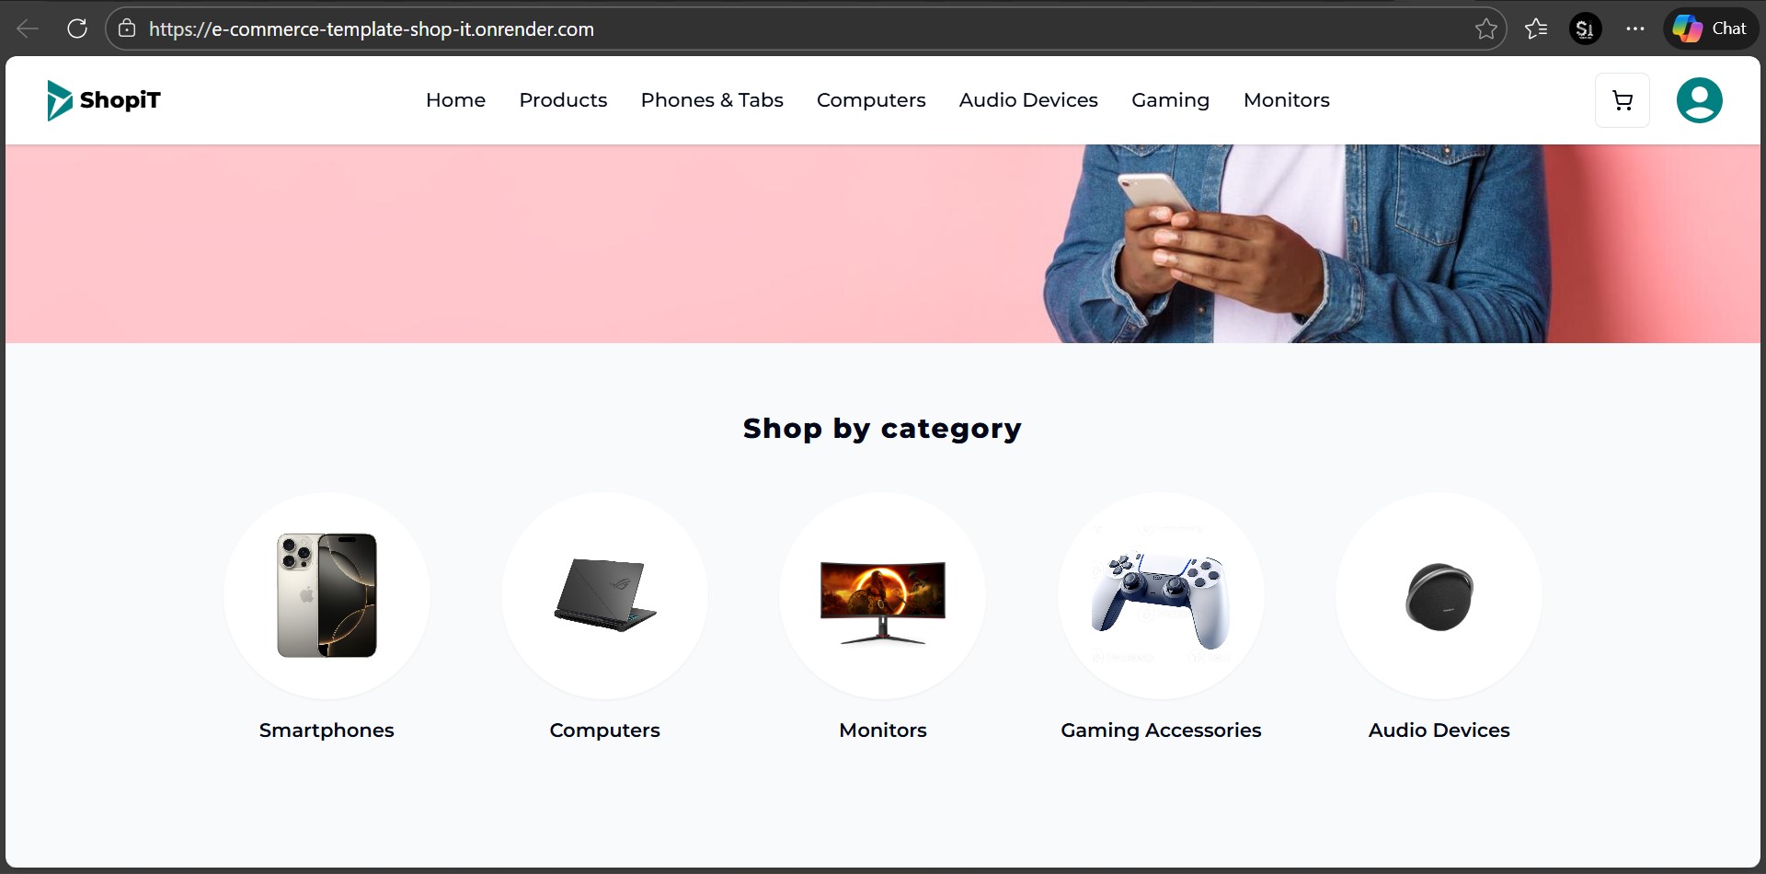This screenshot has height=874, width=1766.
Task: Open Monitors in the top navigation
Action: coord(1286,100)
